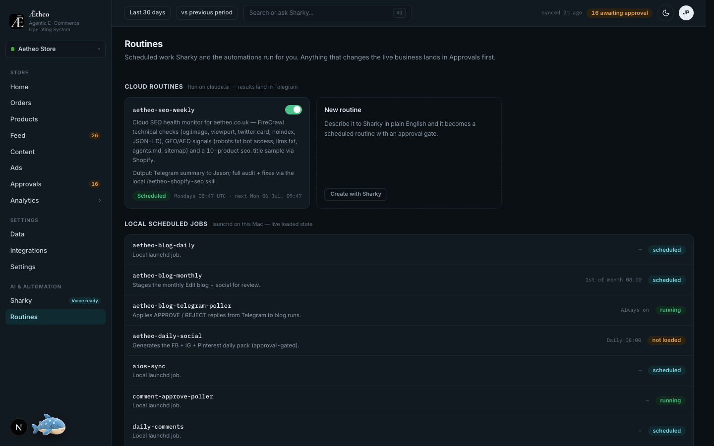Expand the Analytics submenu chevron

click(100, 201)
